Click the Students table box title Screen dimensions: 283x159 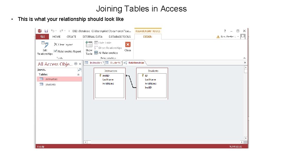(x=153, y=71)
